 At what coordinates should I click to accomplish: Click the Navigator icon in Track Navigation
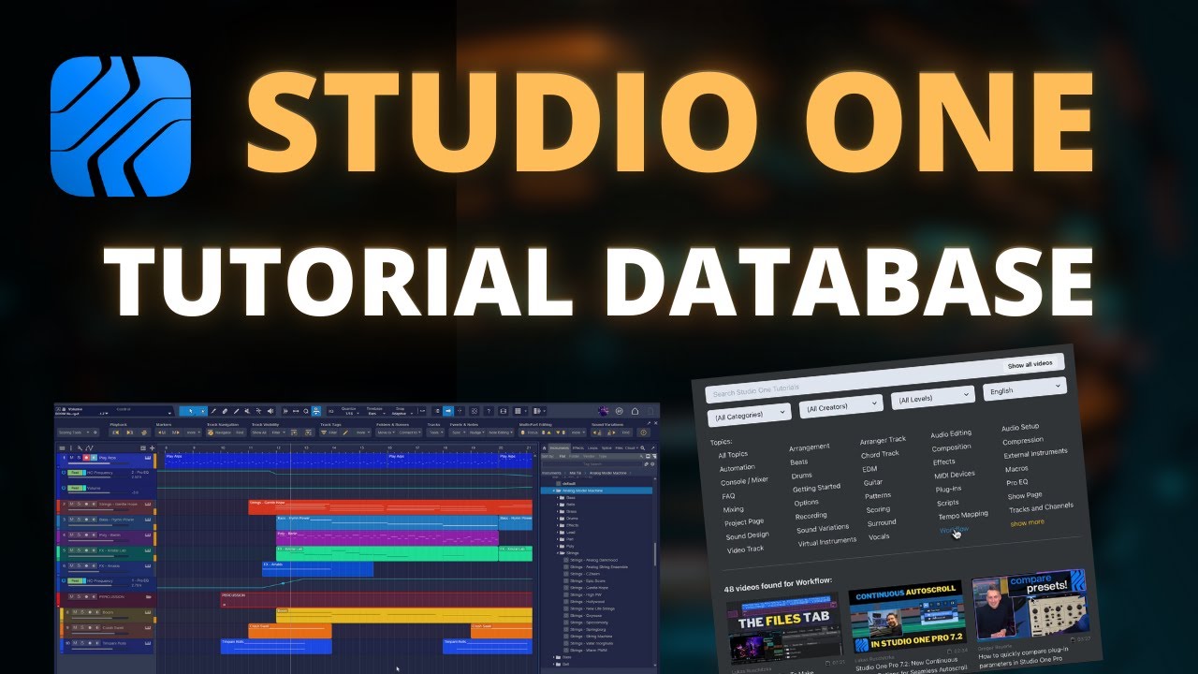(x=211, y=432)
